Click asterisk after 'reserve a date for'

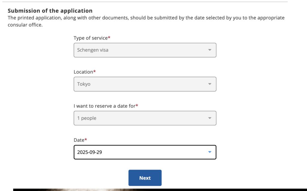[x=137, y=105]
